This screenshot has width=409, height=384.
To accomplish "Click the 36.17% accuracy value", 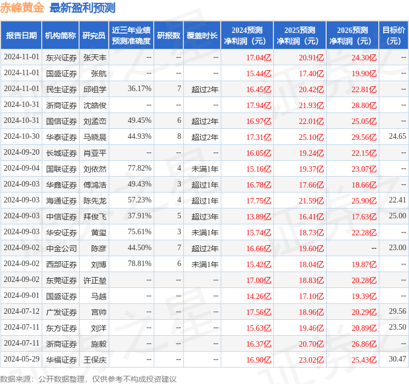I will (139, 89).
